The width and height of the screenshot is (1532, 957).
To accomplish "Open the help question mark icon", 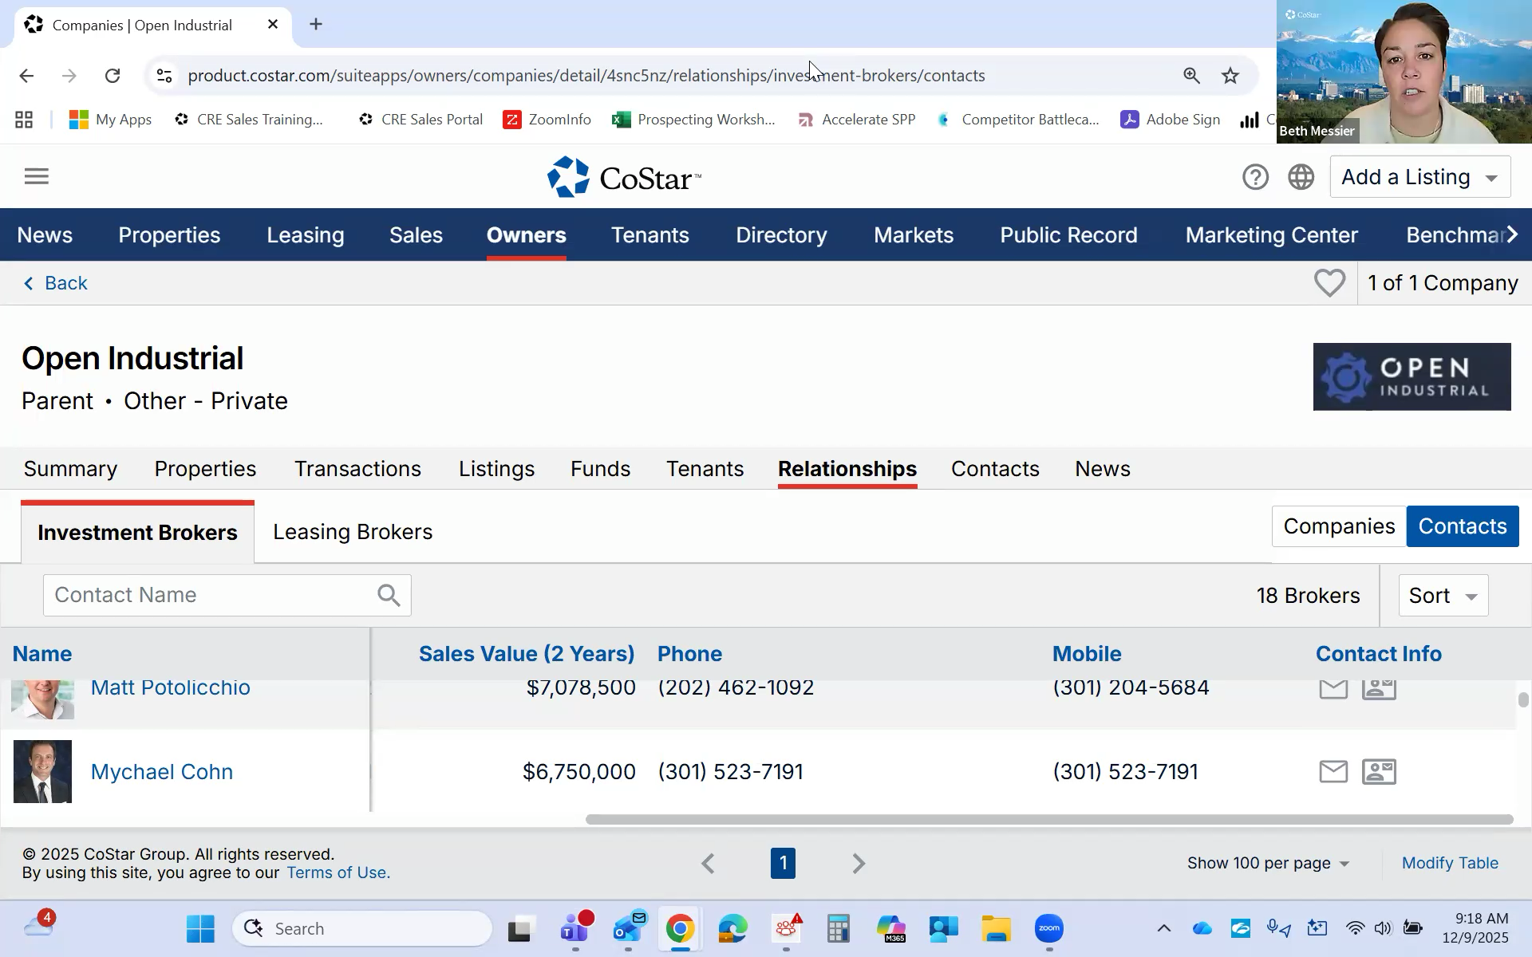I will 1255,177.
